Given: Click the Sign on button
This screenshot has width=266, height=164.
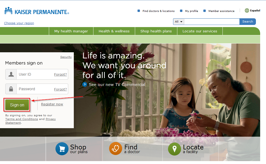Looking at the screenshot, I should coord(17,105).
